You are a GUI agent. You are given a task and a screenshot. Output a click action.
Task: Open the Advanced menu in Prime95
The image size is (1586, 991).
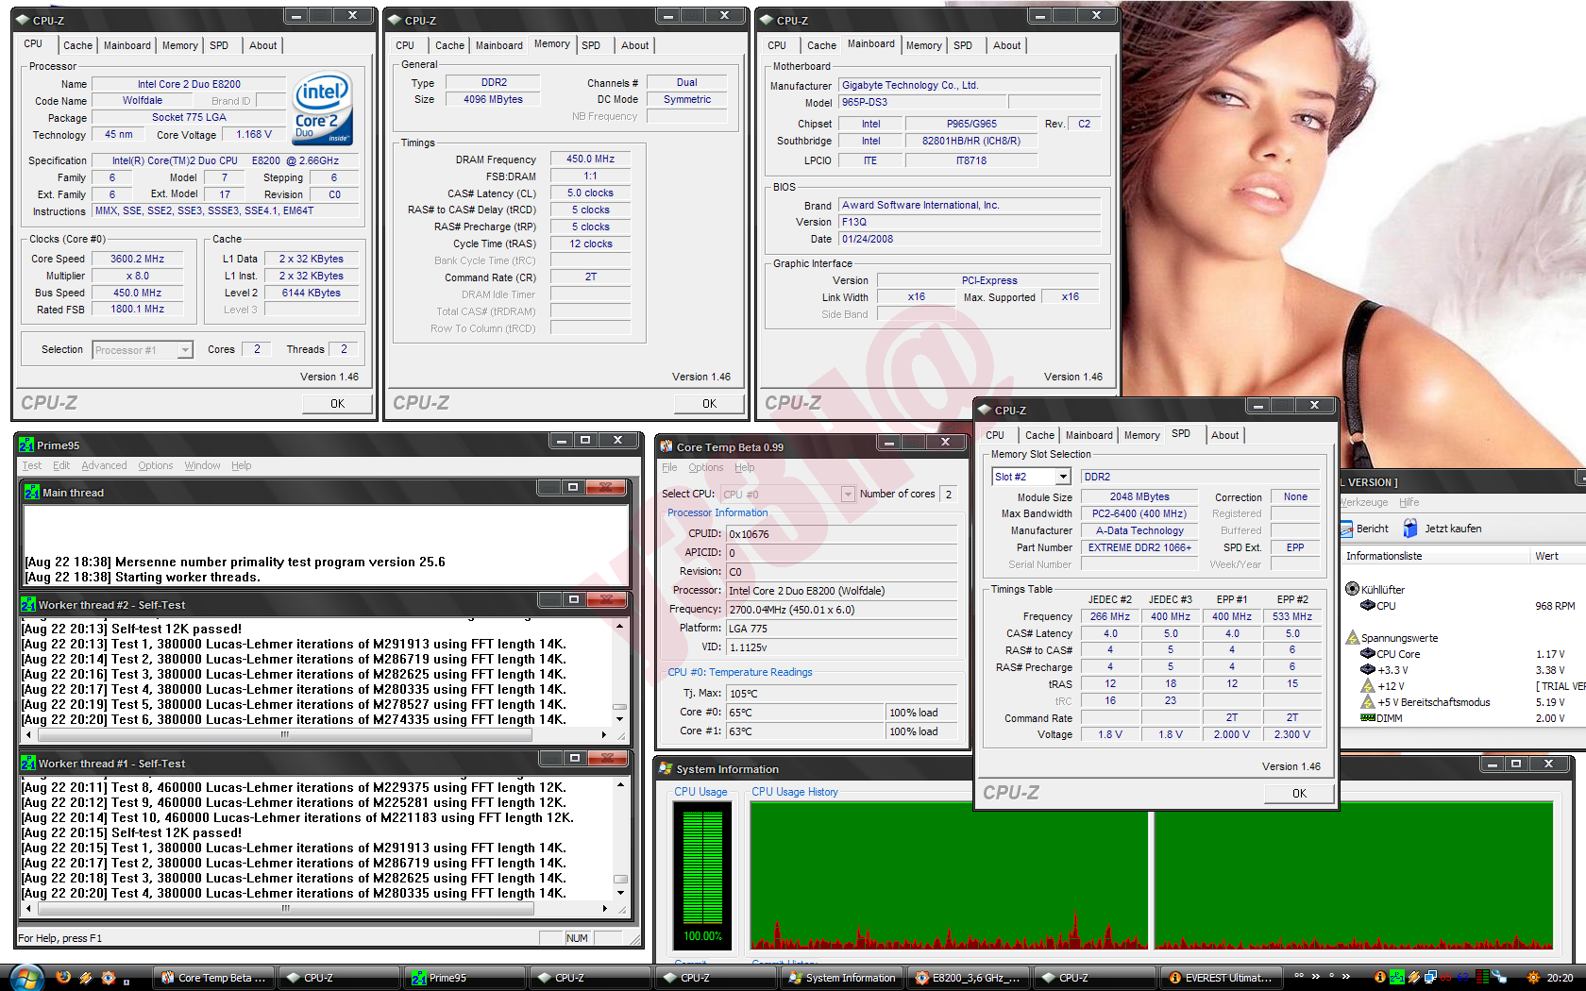[104, 465]
